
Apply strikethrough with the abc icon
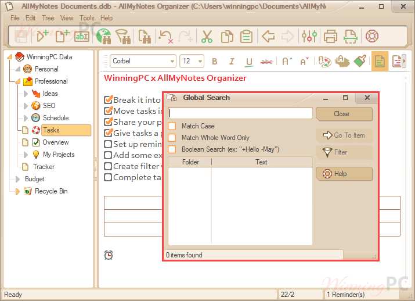266,62
